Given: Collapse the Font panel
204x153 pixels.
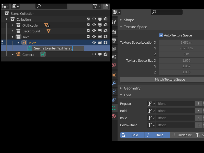Looking at the screenshot, I should coord(121,95).
